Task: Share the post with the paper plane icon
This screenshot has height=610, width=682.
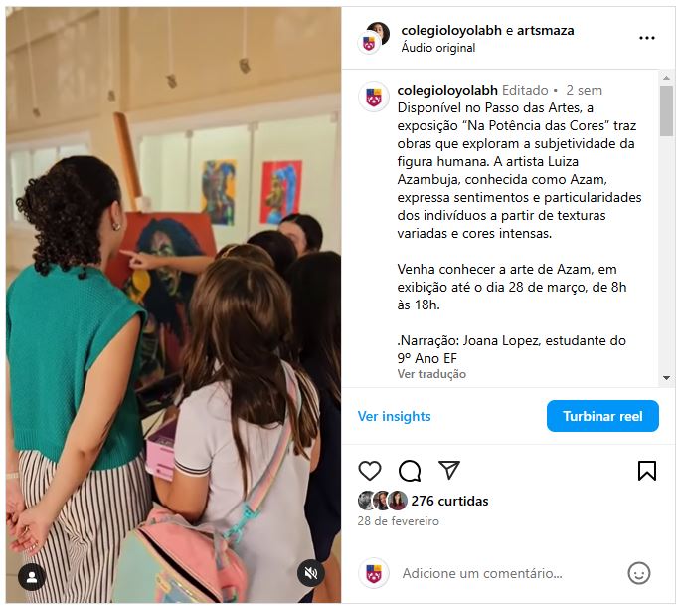Action: coord(449,471)
